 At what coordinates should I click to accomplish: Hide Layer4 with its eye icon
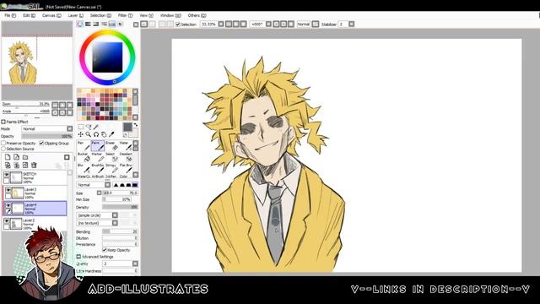(x=8, y=205)
